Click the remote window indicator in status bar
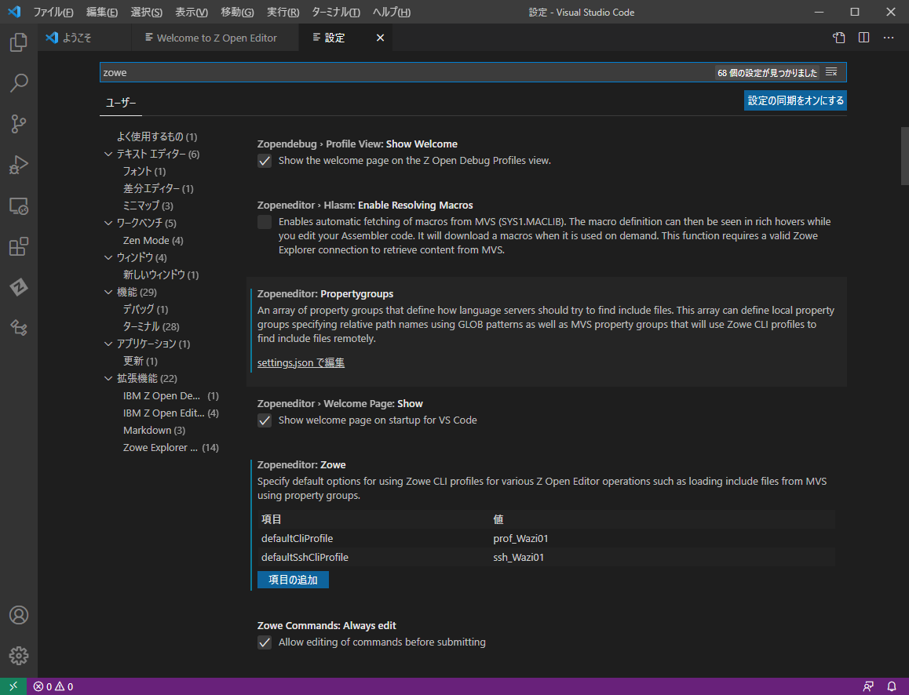Image resolution: width=909 pixels, height=695 pixels. click(x=13, y=686)
